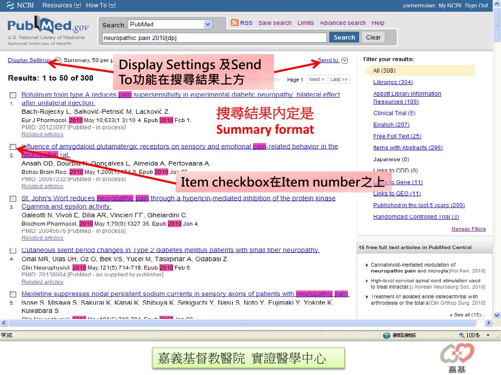Open the St. John's Wort article title
Screen dimensions: 501x375
pyautogui.click(x=178, y=202)
